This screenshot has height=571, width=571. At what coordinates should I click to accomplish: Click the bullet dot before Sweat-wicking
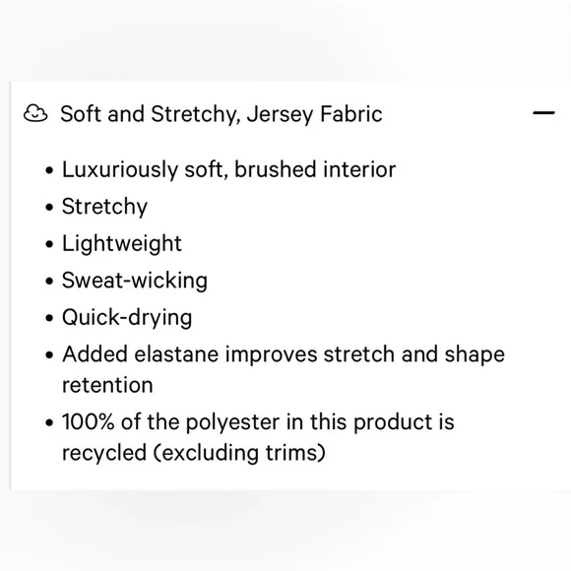click(x=49, y=282)
